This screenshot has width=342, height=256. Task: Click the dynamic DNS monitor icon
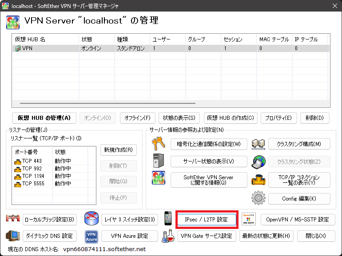[x=12, y=236]
